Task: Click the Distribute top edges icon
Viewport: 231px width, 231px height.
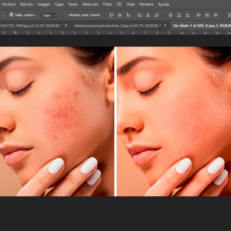Action: (x=171, y=15)
